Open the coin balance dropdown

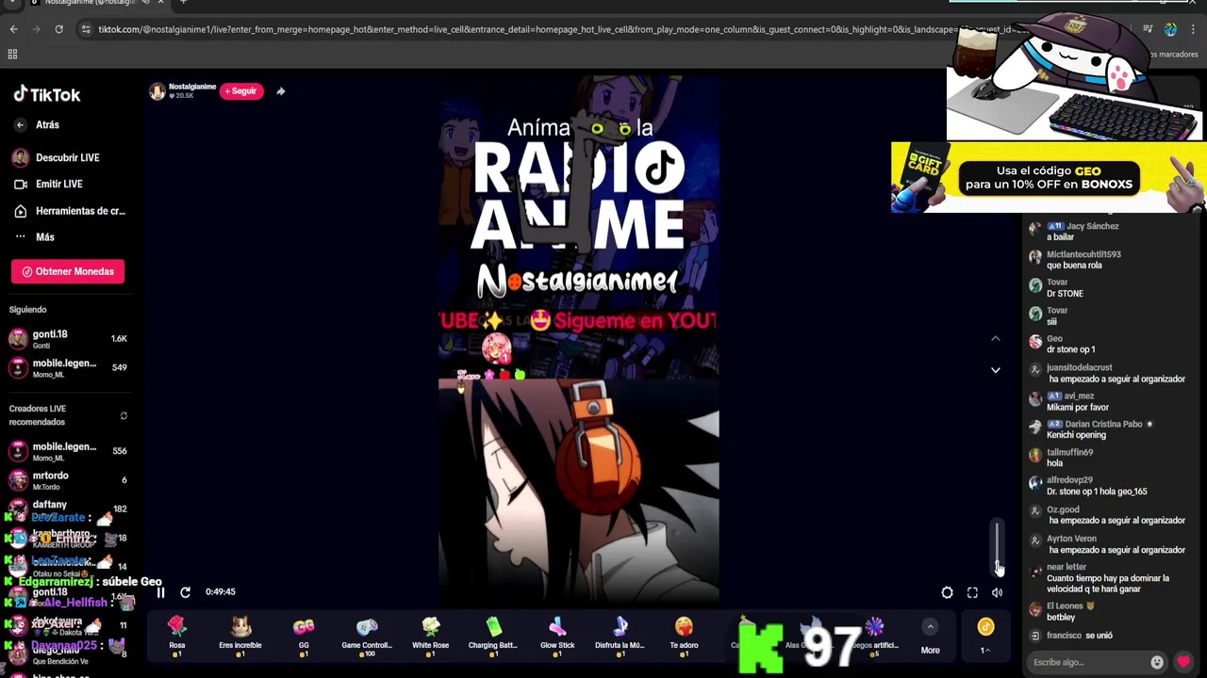[985, 636]
